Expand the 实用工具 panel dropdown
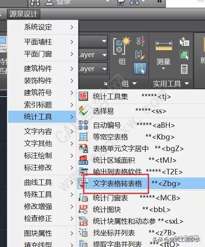205x247 pixels. tap(187, 83)
